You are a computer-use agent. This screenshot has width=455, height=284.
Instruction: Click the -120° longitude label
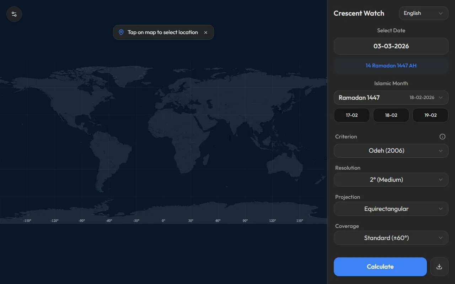point(54,221)
